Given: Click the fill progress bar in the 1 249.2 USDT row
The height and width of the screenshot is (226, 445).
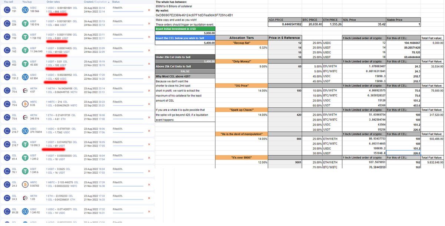Looking at the screenshot, I should point(128,160).
